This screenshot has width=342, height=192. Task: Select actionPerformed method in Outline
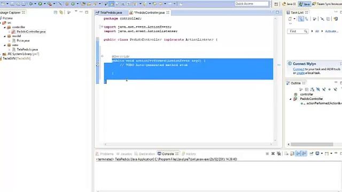tap(324, 103)
